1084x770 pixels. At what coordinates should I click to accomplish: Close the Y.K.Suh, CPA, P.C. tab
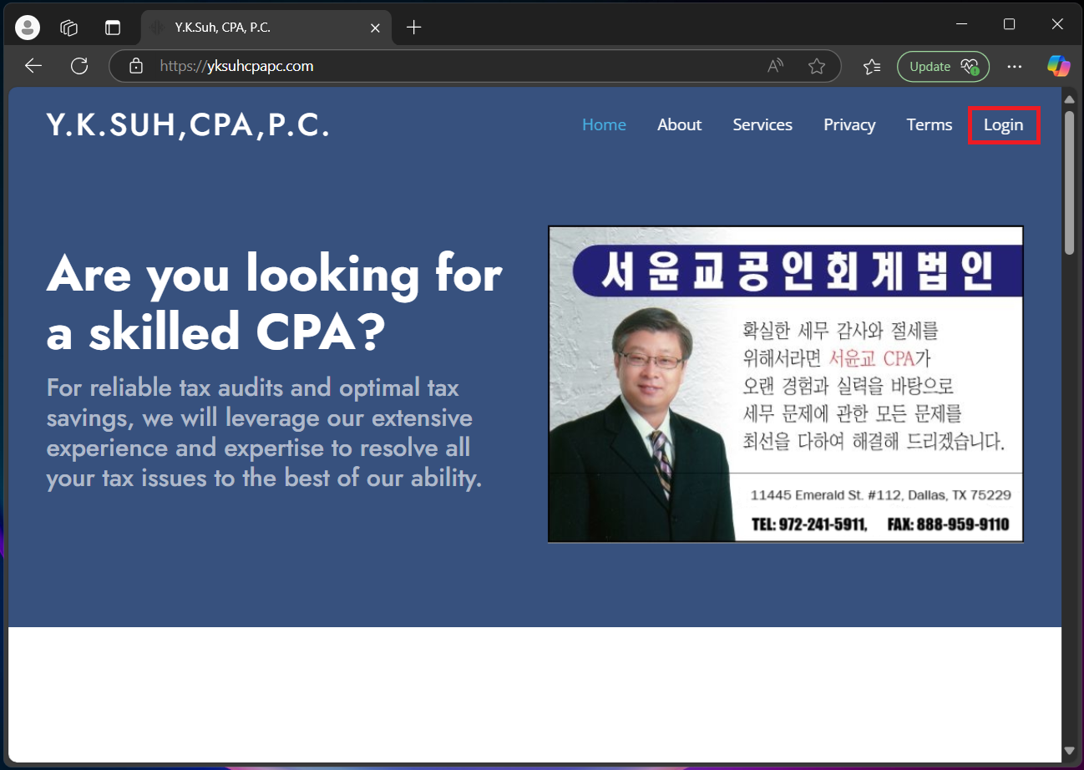coord(375,28)
